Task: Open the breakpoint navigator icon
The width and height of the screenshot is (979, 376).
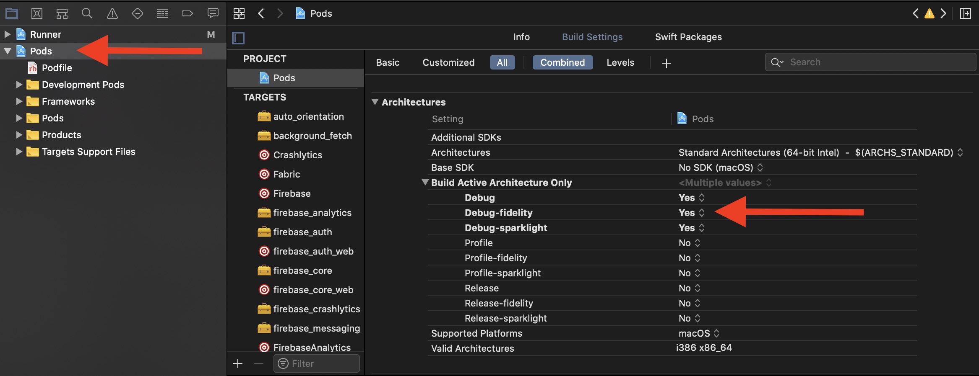Action: pyautogui.click(x=187, y=13)
